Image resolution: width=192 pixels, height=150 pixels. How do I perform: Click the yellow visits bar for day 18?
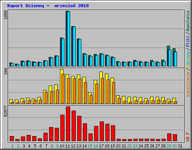[x=106, y=89]
